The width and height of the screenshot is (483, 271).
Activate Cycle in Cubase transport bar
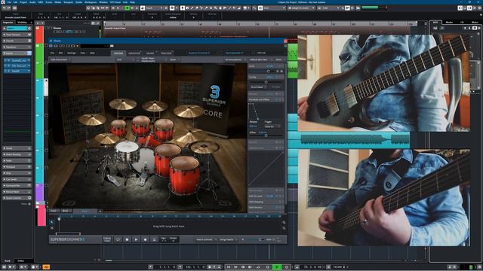(258, 267)
